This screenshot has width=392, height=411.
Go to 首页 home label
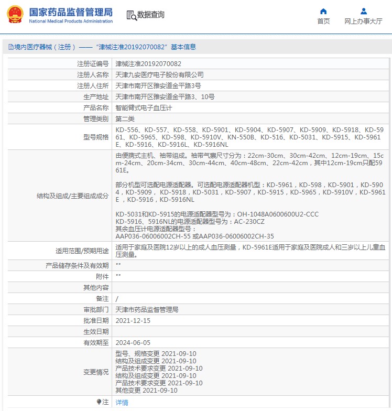tap(323, 21)
